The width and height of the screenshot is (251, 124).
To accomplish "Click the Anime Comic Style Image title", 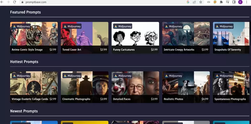I will click(27, 50).
